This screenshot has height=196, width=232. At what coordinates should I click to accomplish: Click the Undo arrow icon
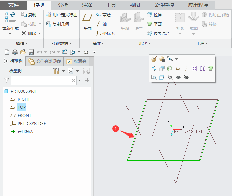click(x=39, y=52)
